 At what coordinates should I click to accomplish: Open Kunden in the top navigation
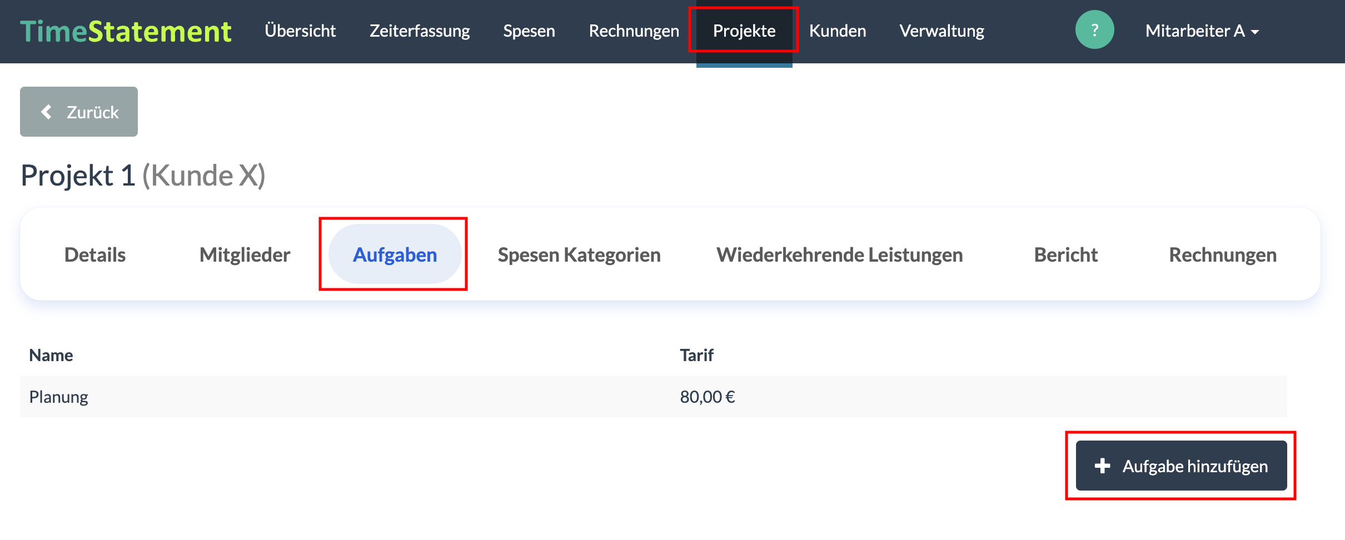coord(838,31)
